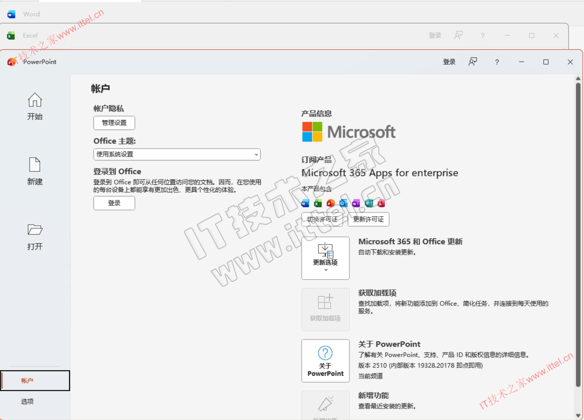Viewport: 584px width, 420px height.
Task: Click 登录 link in PowerPoint title bar
Action: click(x=449, y=62)
